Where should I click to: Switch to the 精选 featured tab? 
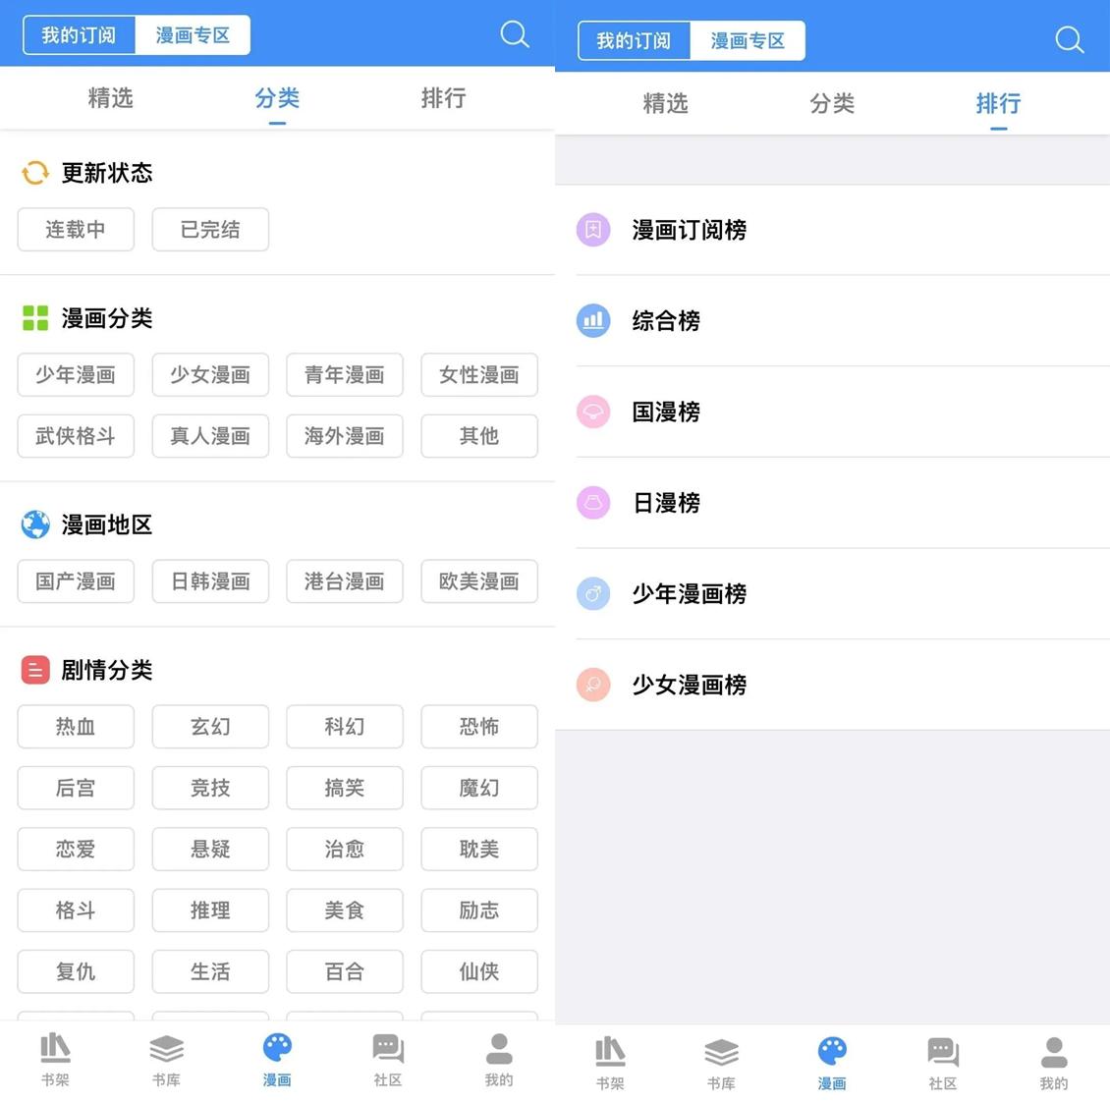click(x=110, y=98)
